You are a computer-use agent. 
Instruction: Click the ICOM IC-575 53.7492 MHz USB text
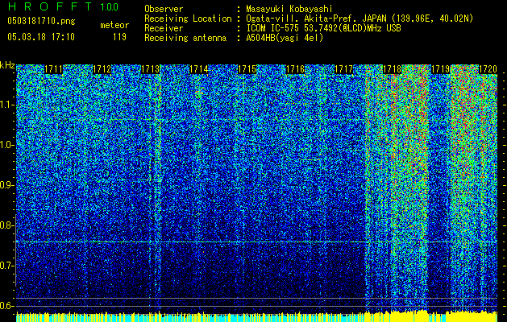coord(323,28)
